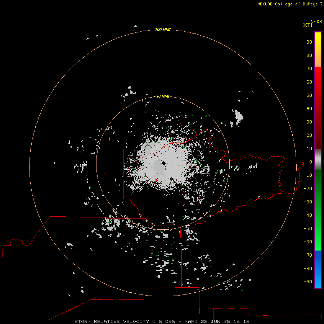Click the 50 NMI range ring label
This screenshot has height=324, width=324.
click(x=163, y=96)
